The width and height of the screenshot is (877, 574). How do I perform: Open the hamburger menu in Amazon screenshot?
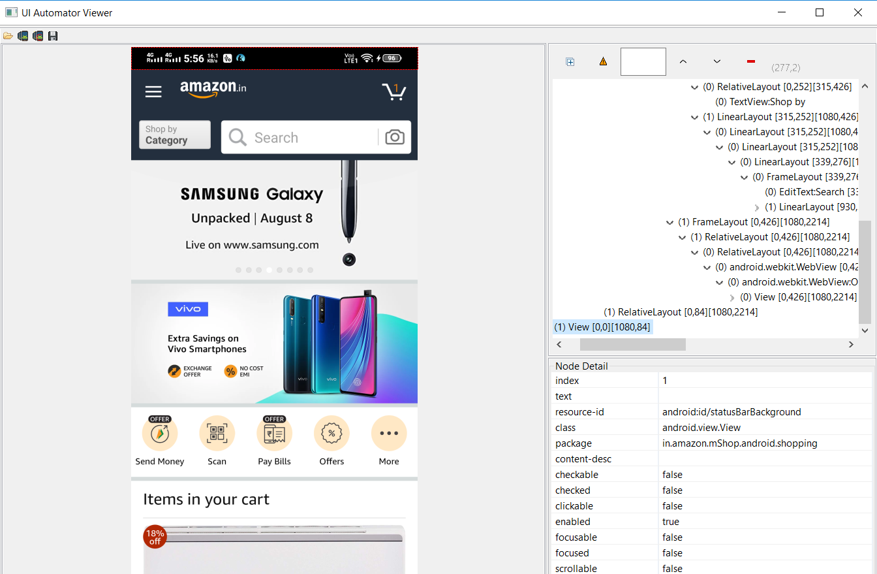[x=153, y=92]
